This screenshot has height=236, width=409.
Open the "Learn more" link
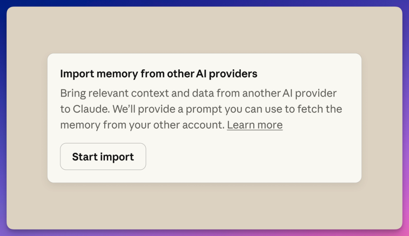point(254,125)
